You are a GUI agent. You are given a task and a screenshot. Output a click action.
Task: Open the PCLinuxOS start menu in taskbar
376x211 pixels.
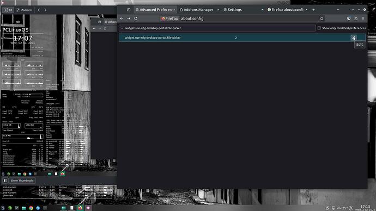click(x=3, y=208)
